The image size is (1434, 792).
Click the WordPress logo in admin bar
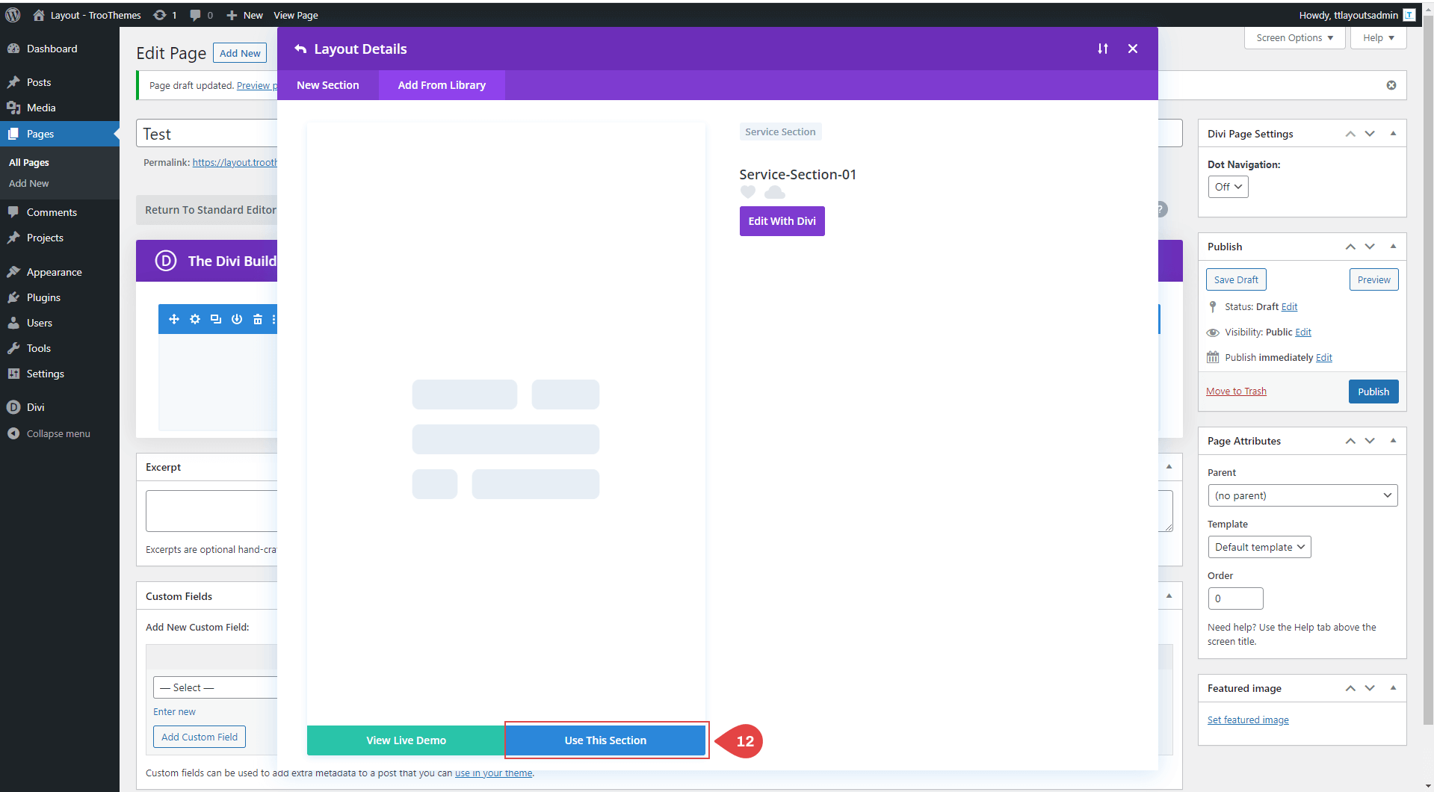tap(13, 15)
